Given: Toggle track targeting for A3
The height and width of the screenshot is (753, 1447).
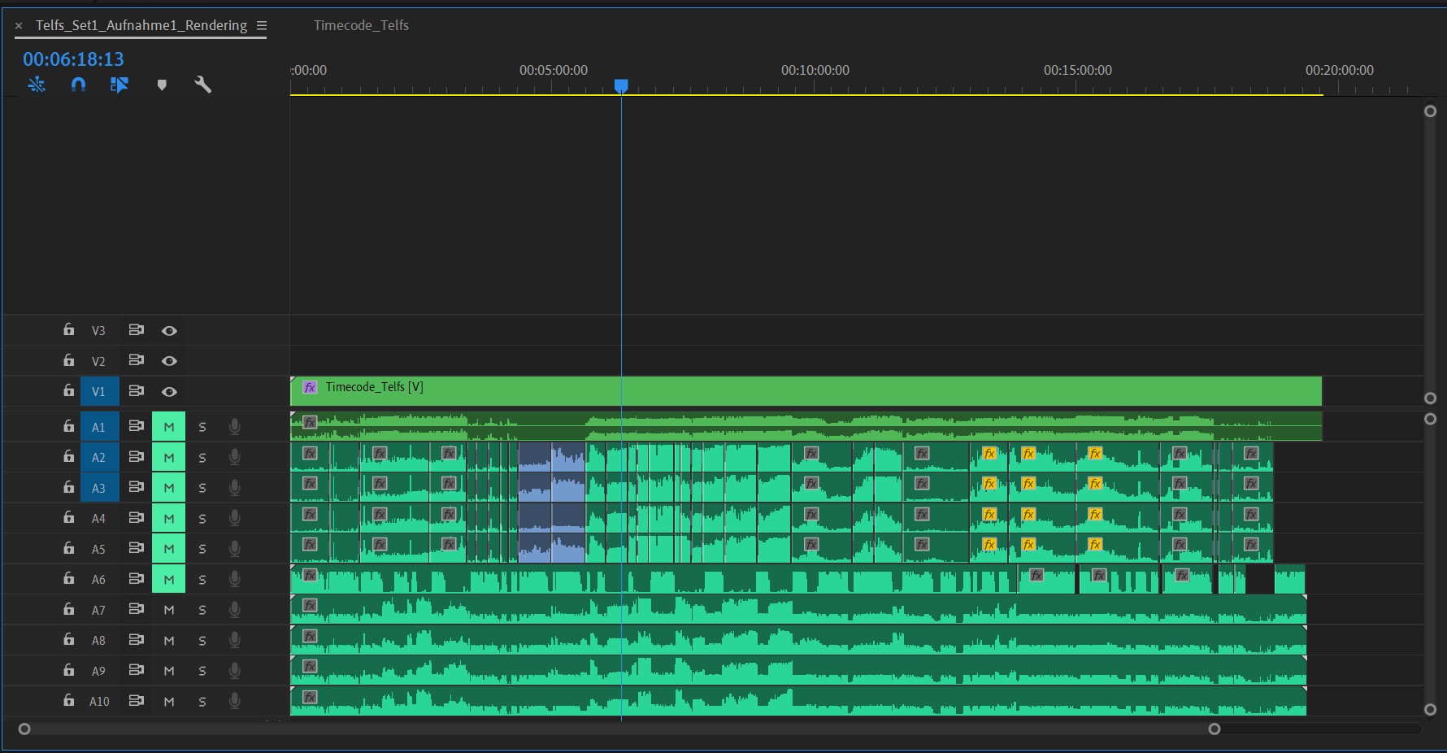Looking at the screenshot, I should pyautogui.click(x=99, y=488).
